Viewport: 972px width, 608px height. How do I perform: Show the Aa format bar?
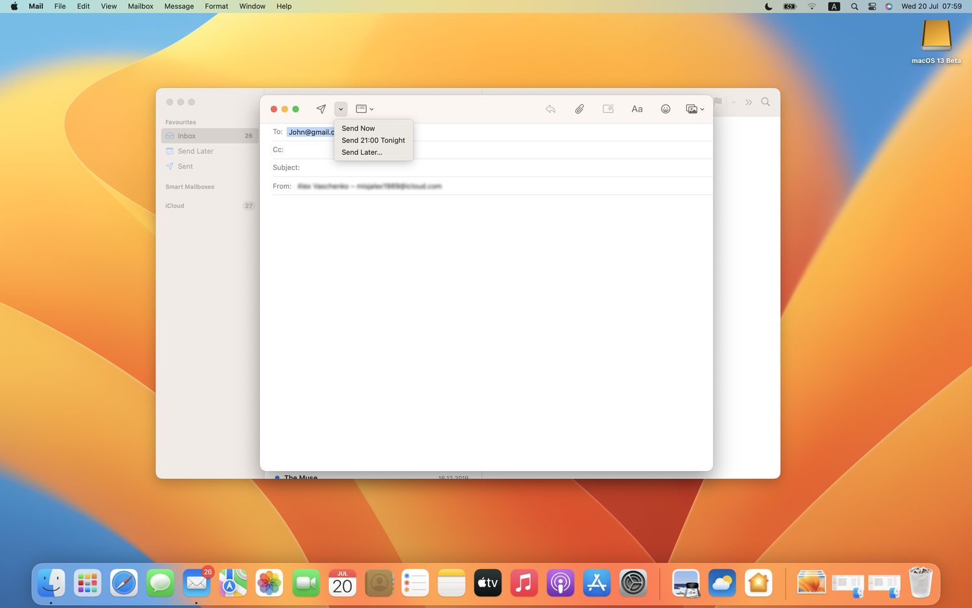(x=637, y=109)
